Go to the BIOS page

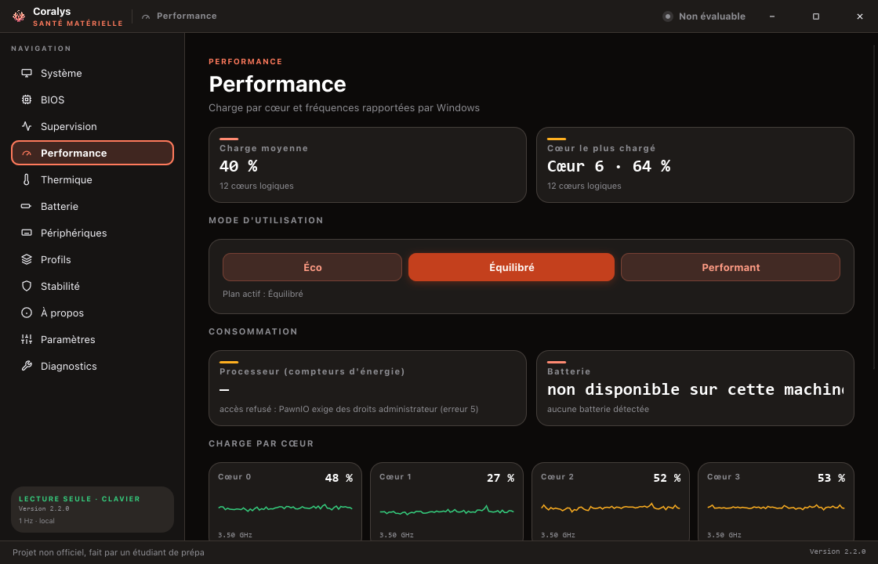(93, 99)
